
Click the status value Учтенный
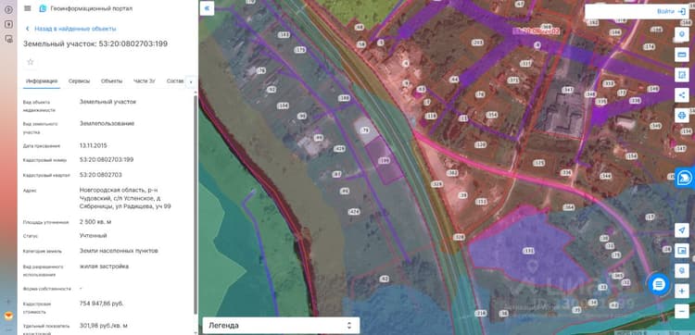pyautogui.click(x=93, y=235)
